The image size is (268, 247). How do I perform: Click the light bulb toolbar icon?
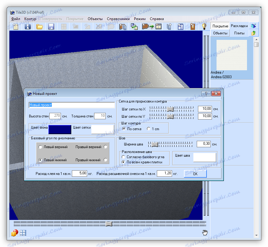[205, 26]
